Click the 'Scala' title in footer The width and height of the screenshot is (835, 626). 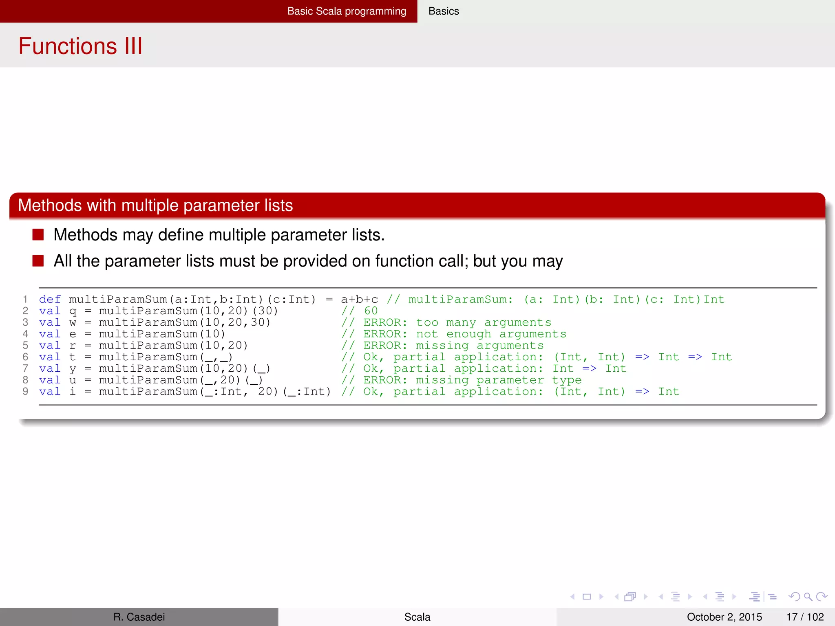[x=417, y=617]
